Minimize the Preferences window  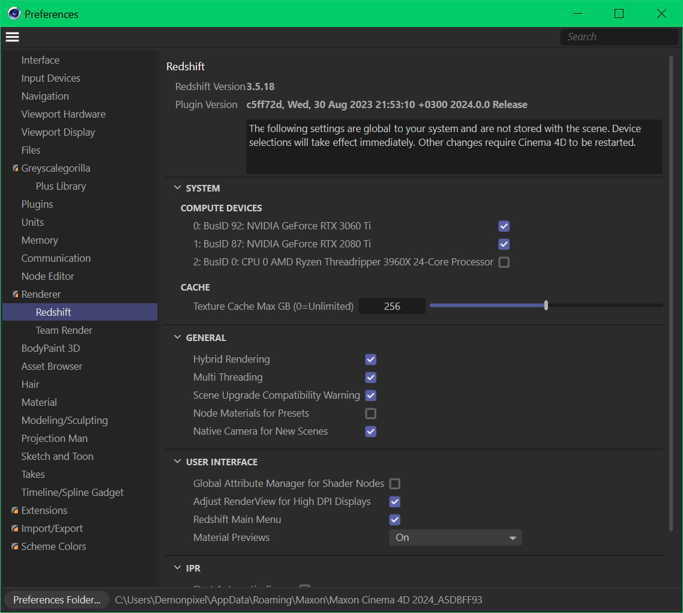[577, 13]
